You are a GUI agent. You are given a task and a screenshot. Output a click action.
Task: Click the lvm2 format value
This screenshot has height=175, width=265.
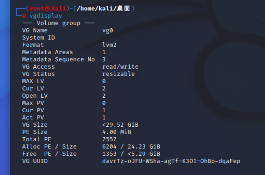[x=109, y=45]
